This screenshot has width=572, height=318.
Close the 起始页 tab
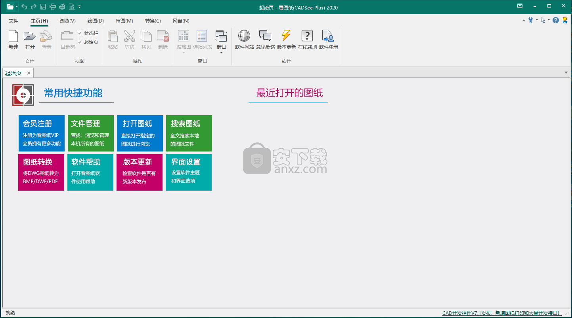(x=29, y=73)
